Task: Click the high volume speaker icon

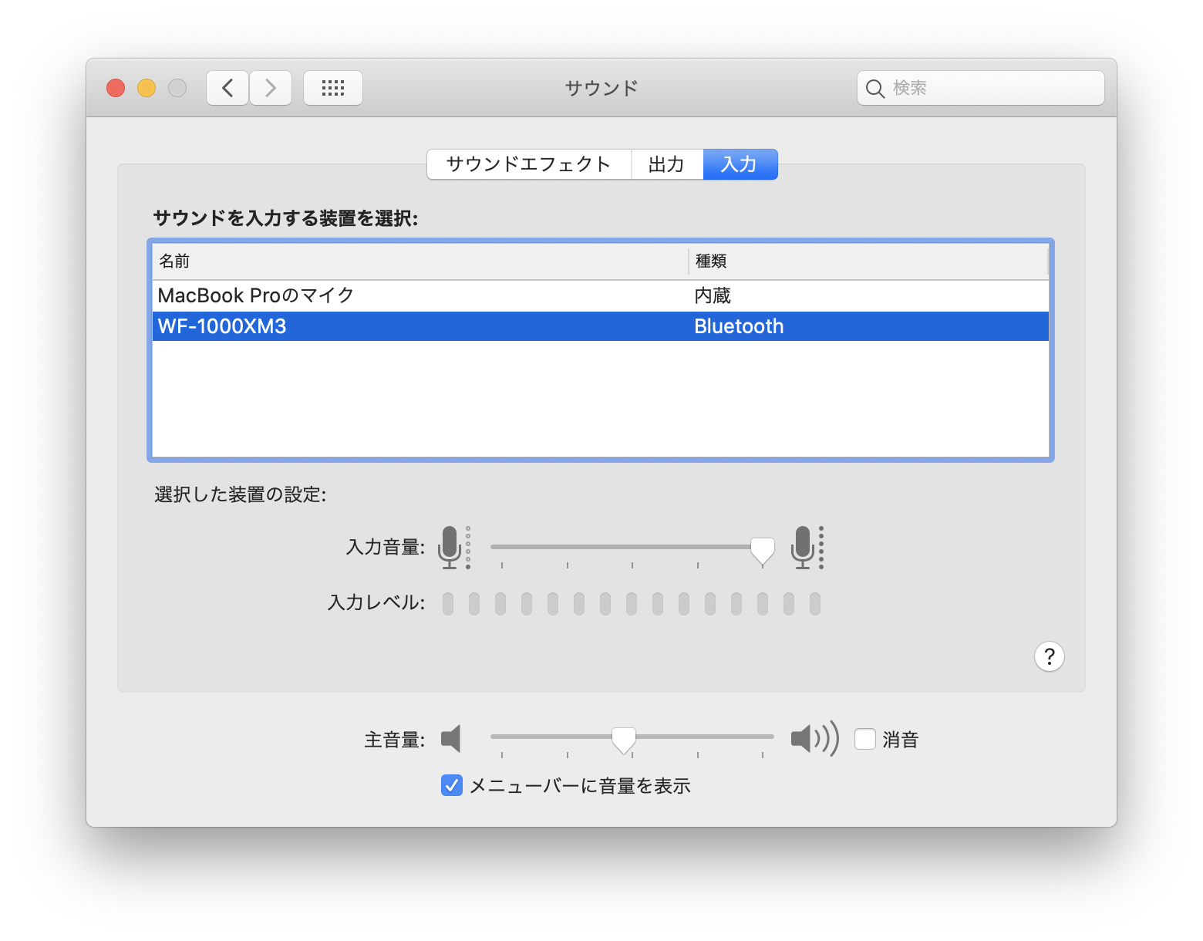Action: coord(814,739)
